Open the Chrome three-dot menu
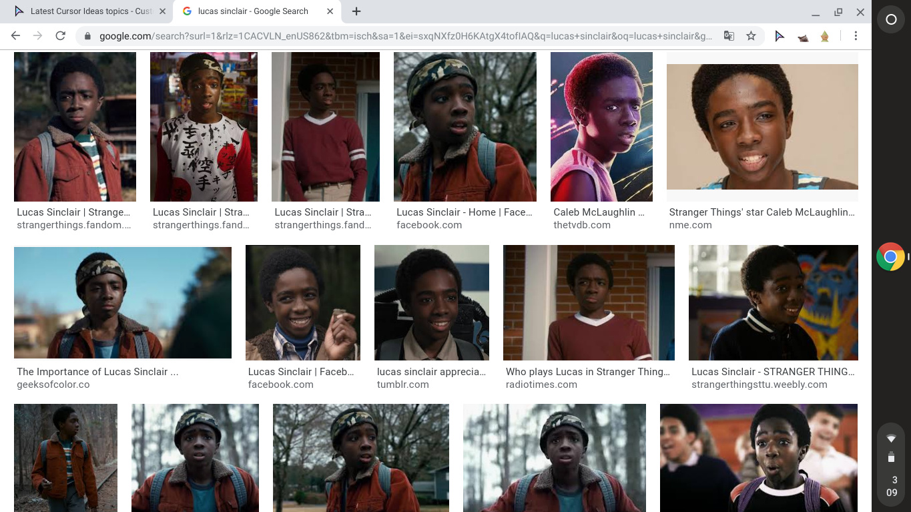The width and height of the screenshot is (911, 512). pos(856,36)
